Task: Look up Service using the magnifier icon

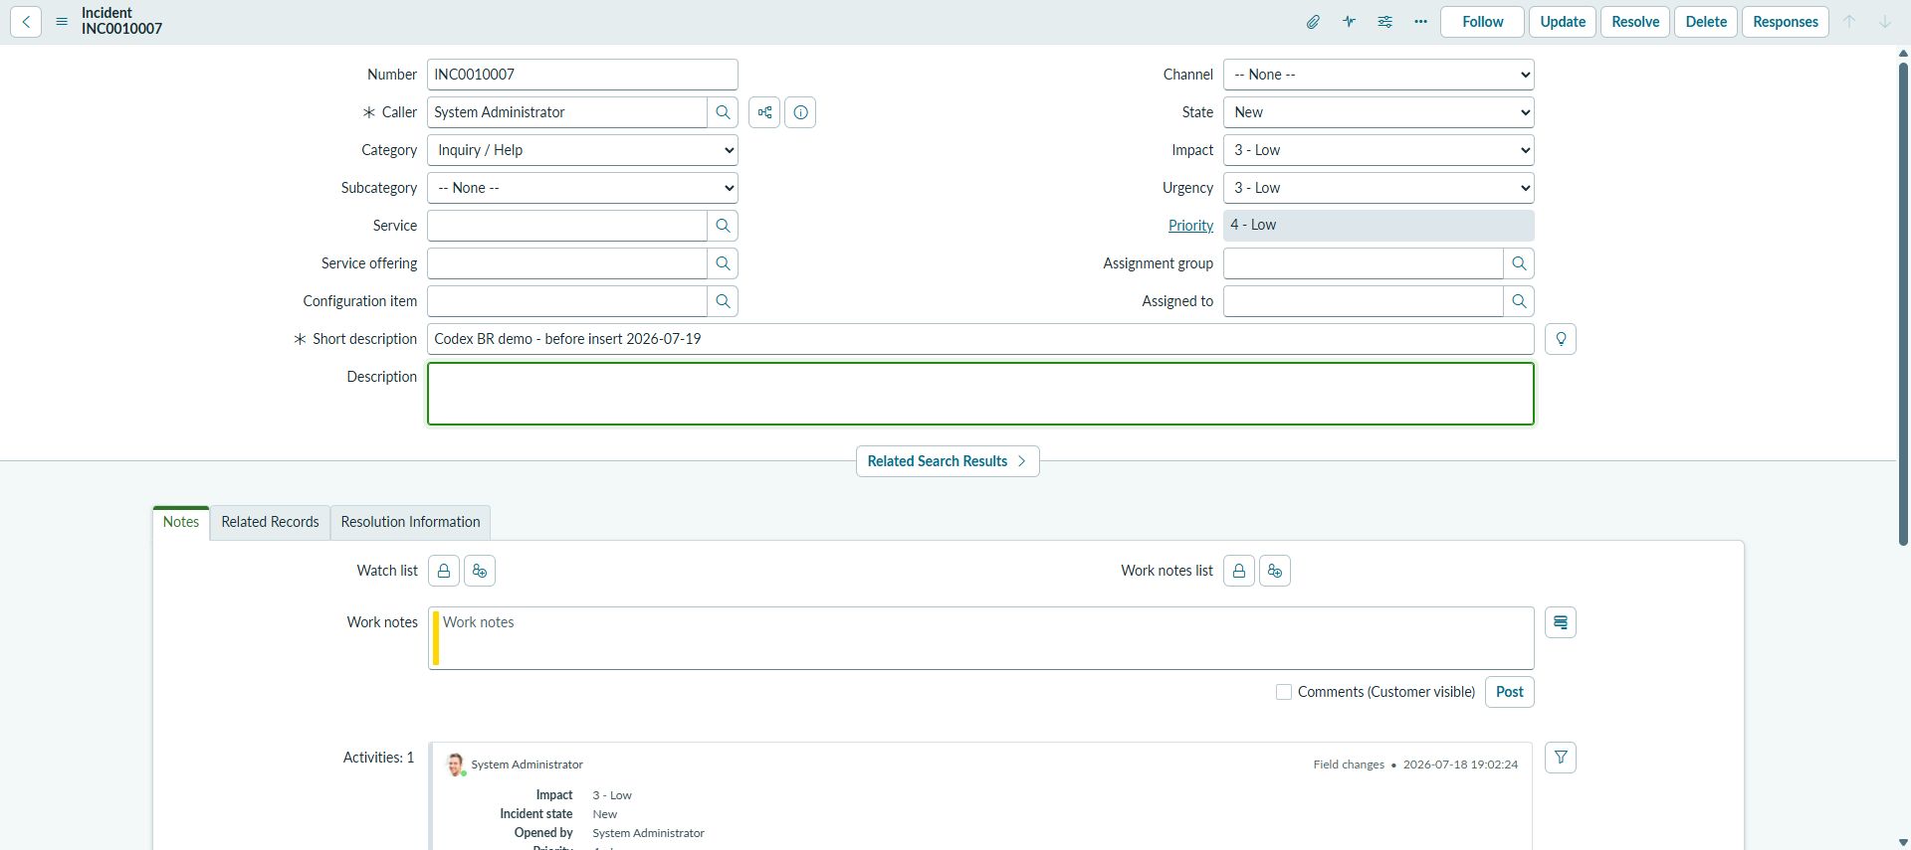Action: tap(723, 226)
